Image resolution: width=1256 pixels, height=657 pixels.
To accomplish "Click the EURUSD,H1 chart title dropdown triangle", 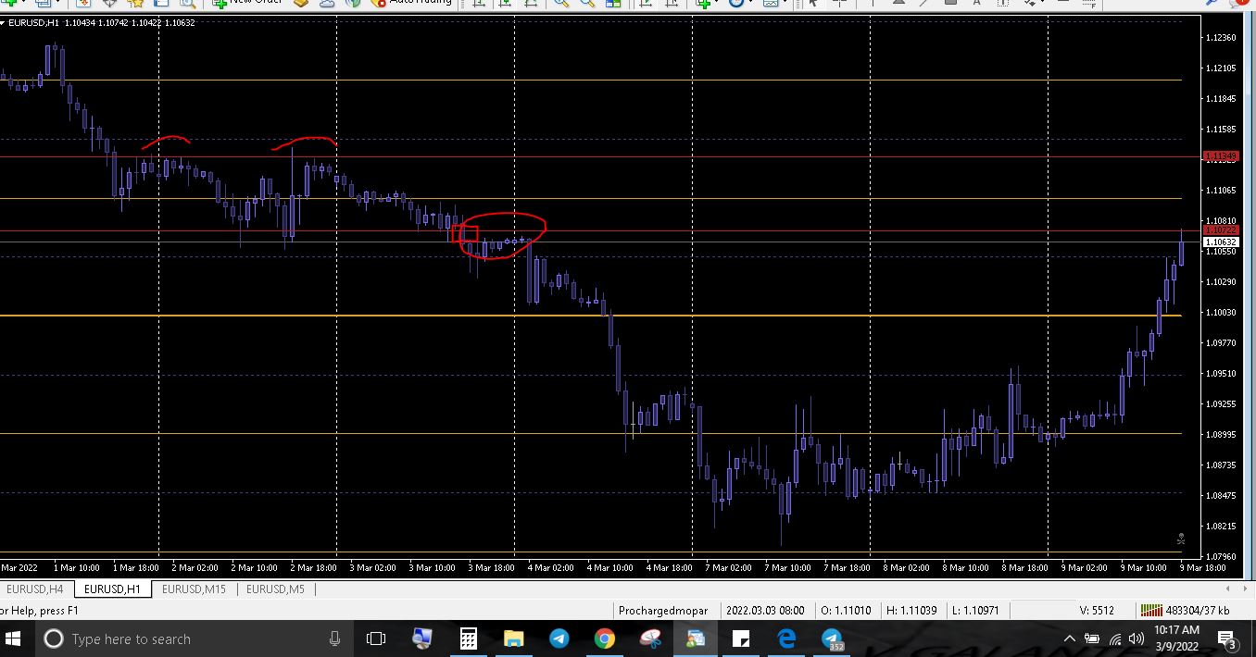I will tap(3, 23).
